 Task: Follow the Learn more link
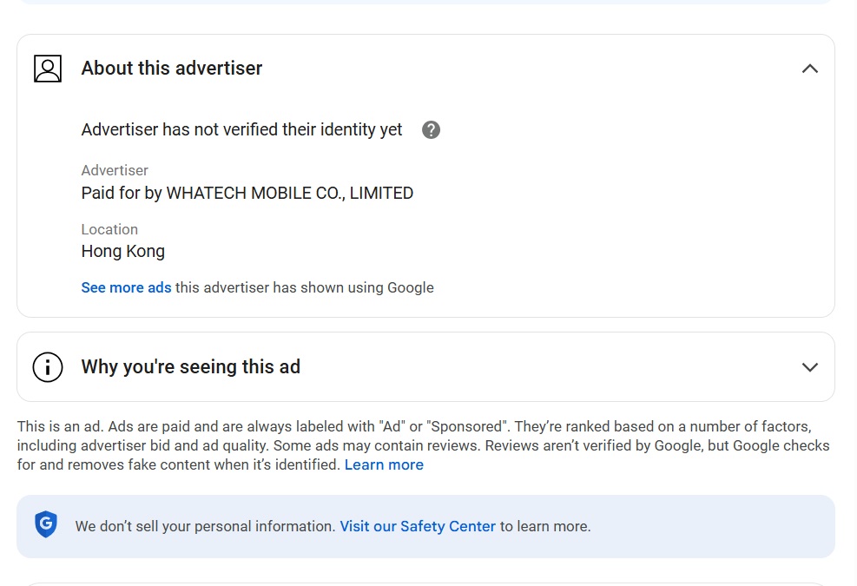384,464
